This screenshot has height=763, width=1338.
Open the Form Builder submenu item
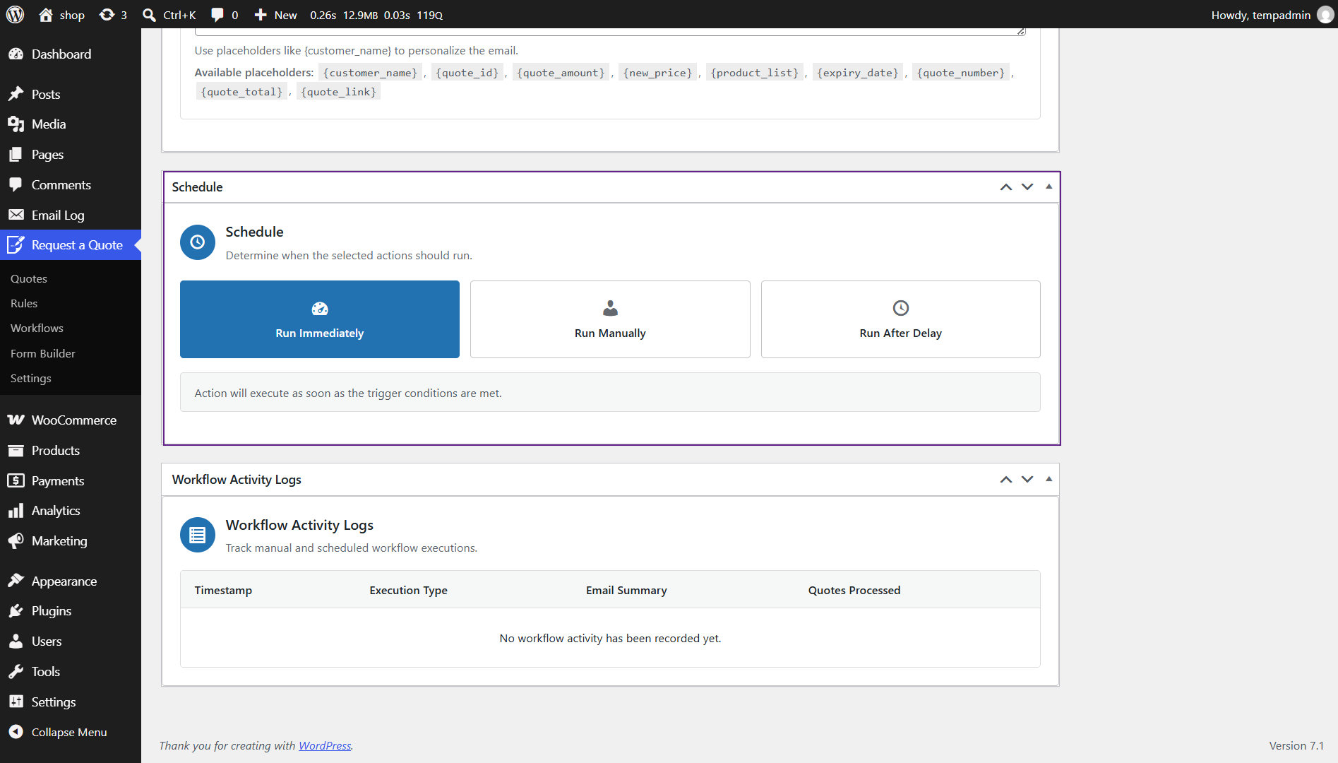coord(42,353)
